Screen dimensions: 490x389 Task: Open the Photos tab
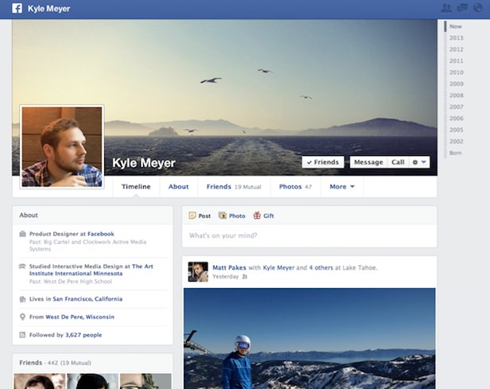pos(294,187)
